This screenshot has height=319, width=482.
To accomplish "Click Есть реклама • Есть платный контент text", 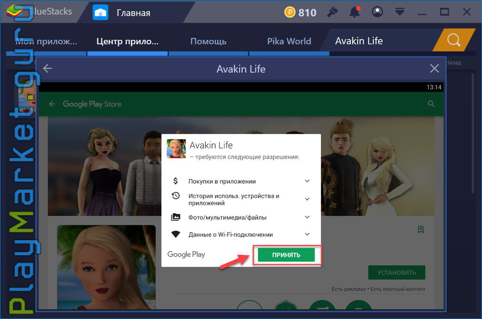I will pos(378,289).
